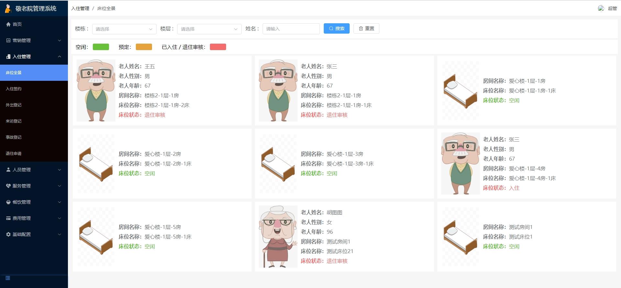The image size is (621, 288).
Task: Click the 费用管理 card icon
Action: click(x=8, y=218)
